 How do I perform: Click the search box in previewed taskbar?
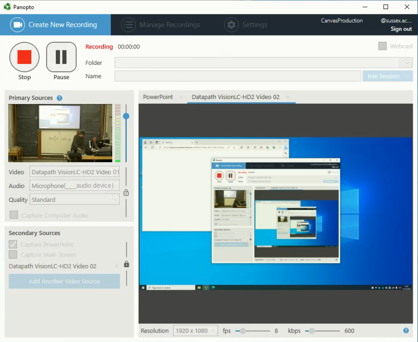pos(171,288)
